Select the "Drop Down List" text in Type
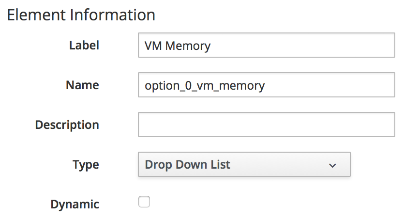419x221 pixels. coord(187,165)
